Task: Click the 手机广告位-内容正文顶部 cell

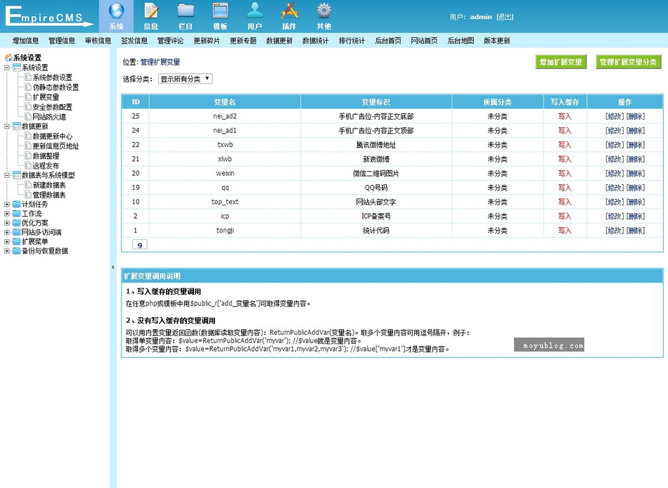Action: click(x=376, y=130)
